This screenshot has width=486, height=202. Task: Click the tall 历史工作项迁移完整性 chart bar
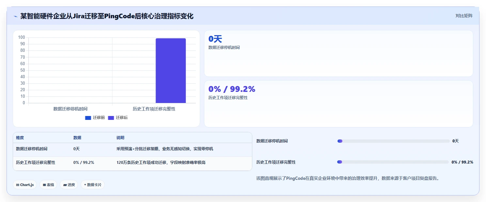(x=170, y=71)
